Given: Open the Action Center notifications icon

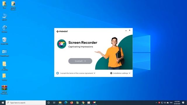Looking at the screenshot, I should (183, 103).
